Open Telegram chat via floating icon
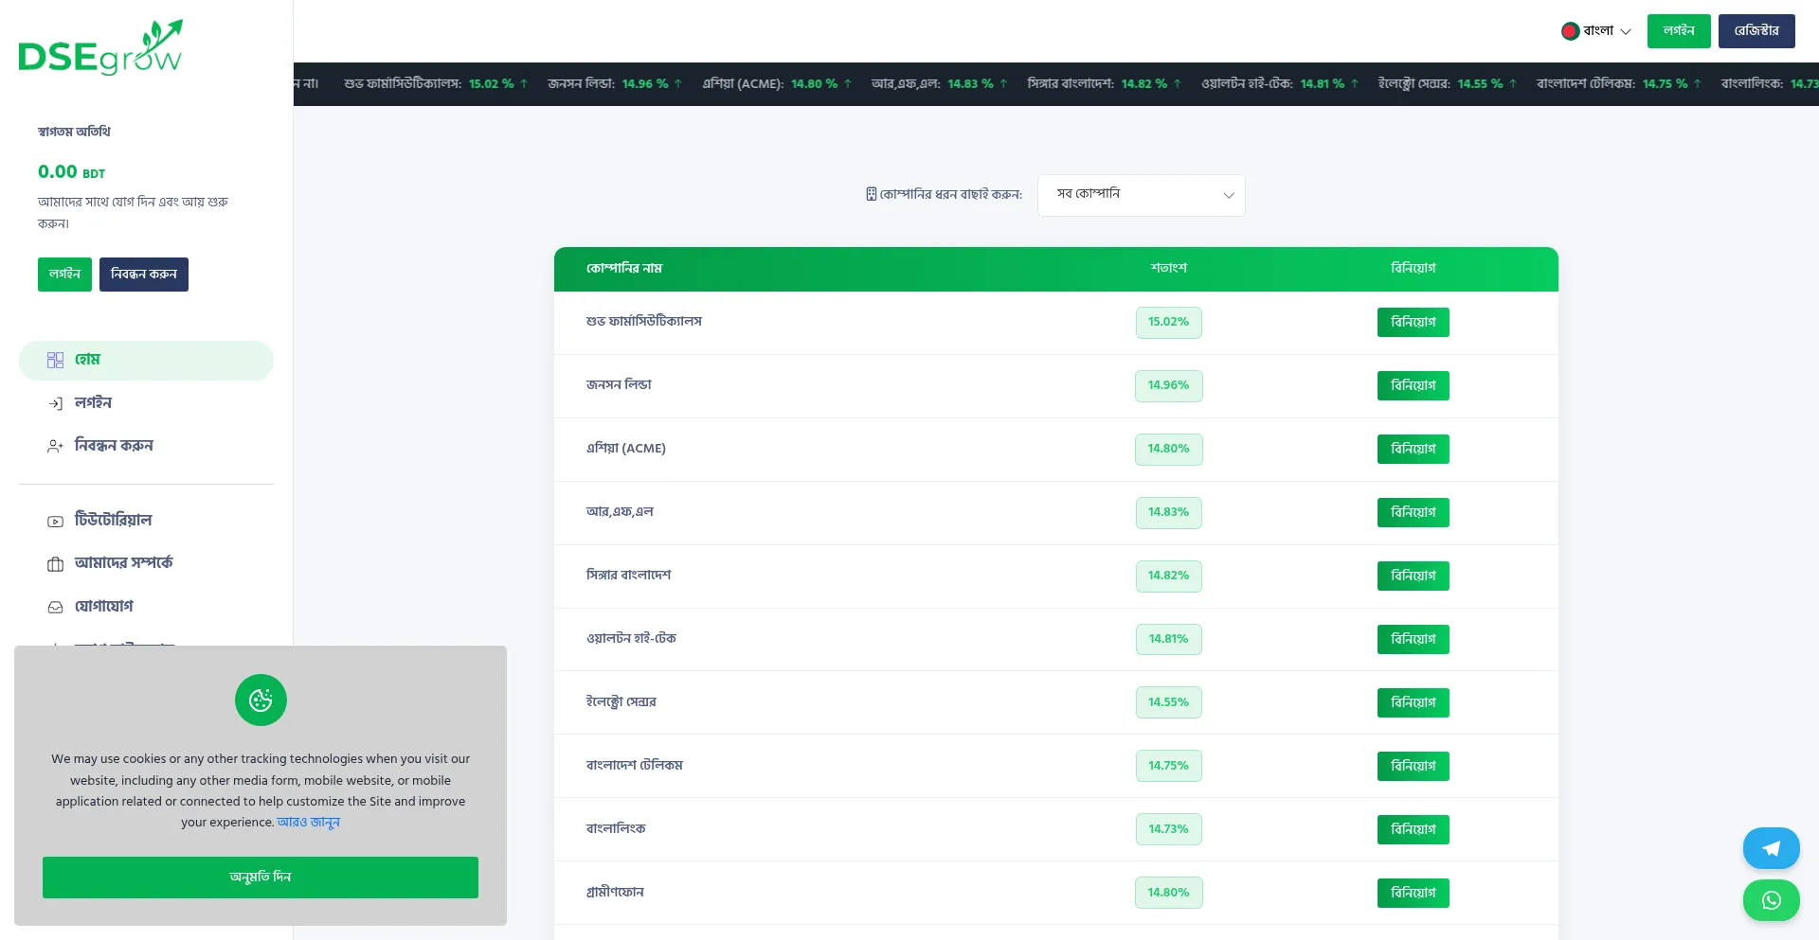1819x940 pixels. tap(1771, 848)
